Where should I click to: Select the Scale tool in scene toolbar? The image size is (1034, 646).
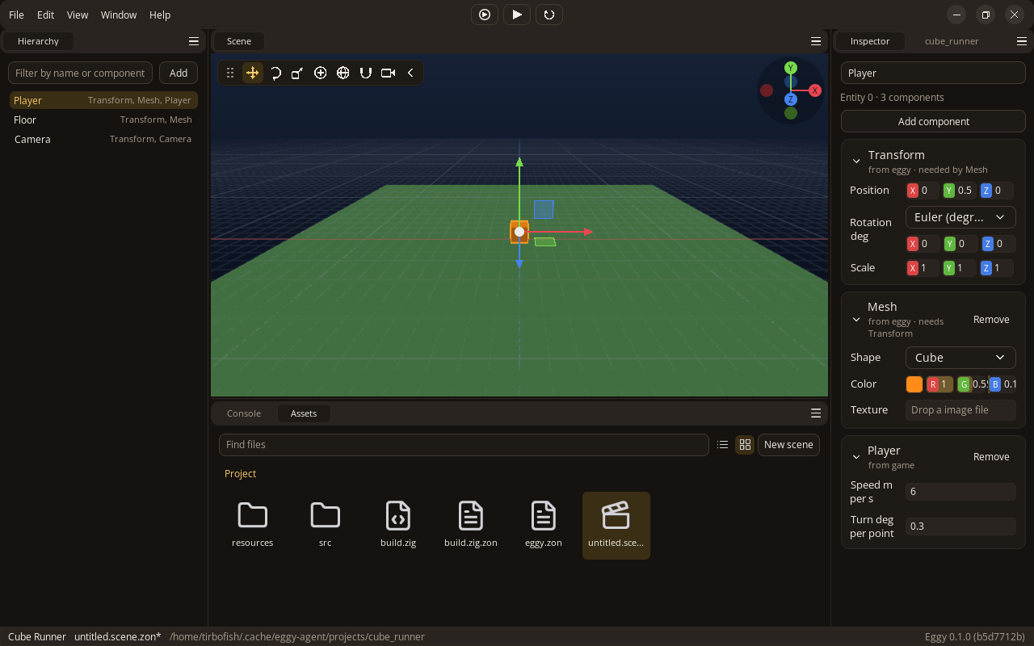click(x=297, y=73)
